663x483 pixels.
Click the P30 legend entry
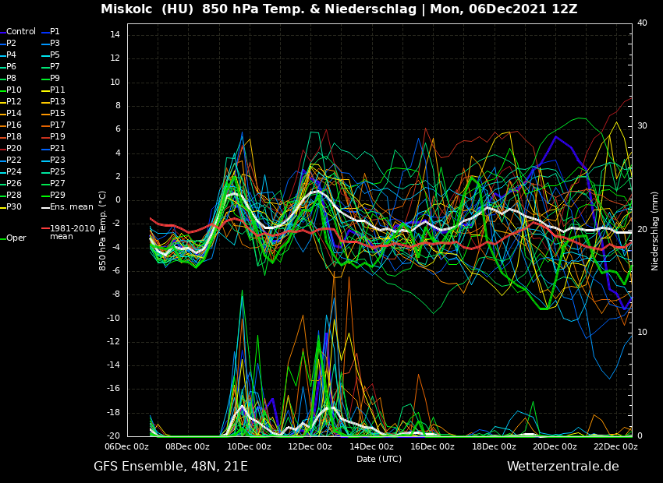pyautogui.click(x=14, y=207)
